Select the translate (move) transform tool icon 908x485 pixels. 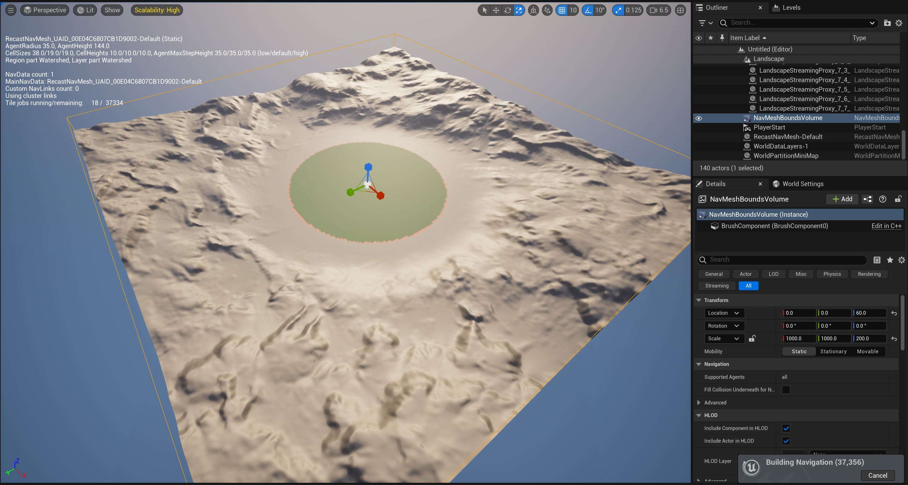496,10
